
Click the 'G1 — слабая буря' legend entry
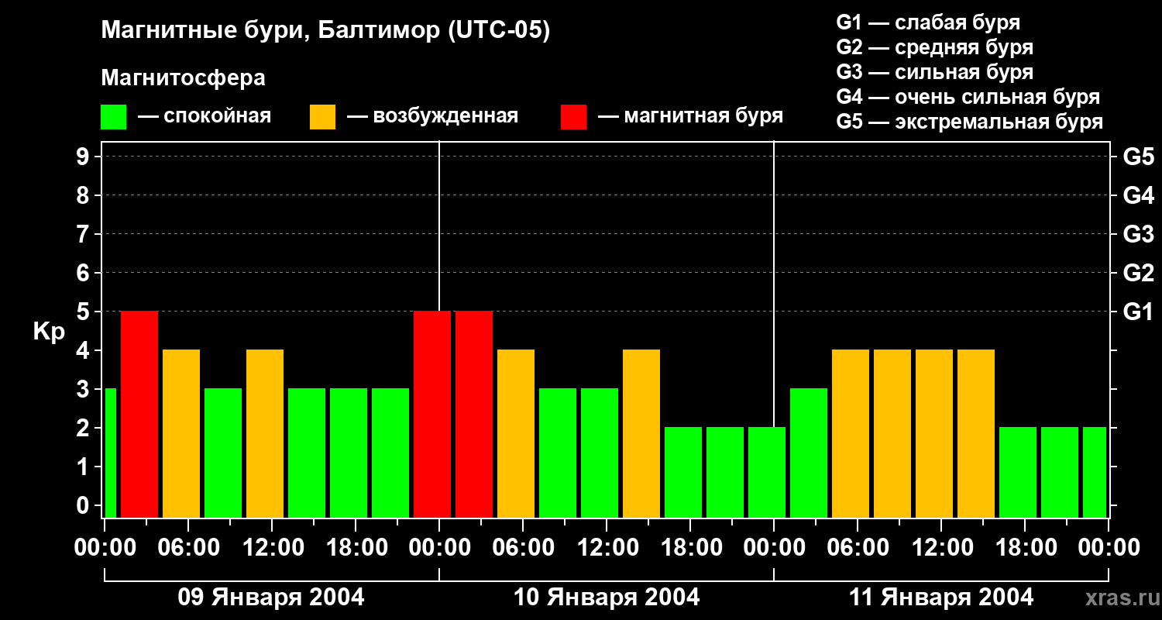pos(928,22)
